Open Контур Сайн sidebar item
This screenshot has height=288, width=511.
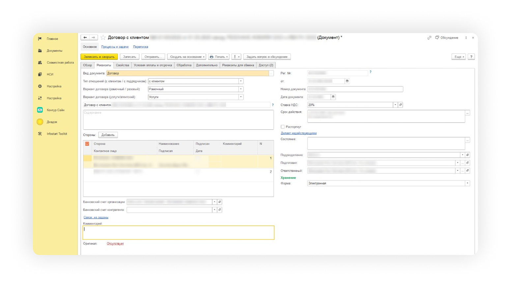pos(55,110)
